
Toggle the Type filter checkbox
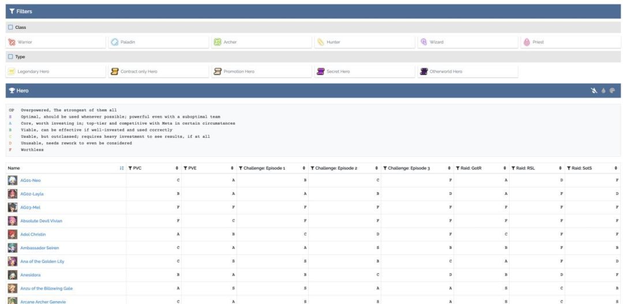pos(11,57)
